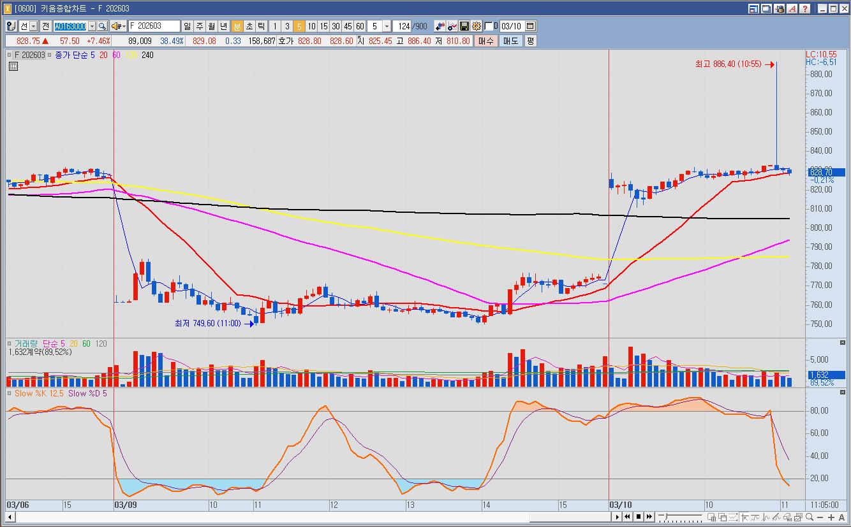Click the red question mark help icon
This screenshot has height=527, width=851.
click(x=806, y=8)
